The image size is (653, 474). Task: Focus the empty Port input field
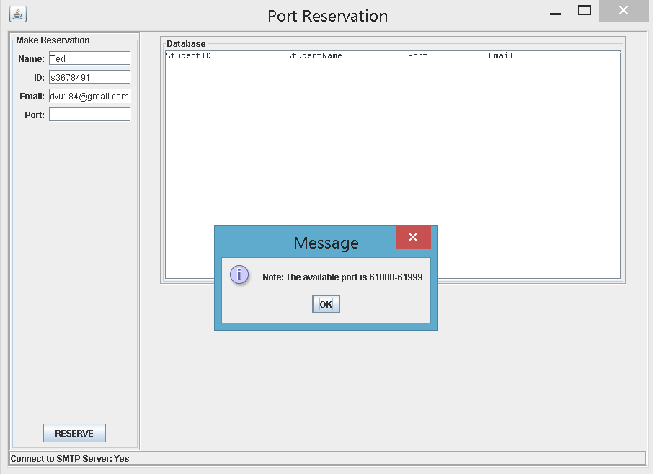pyautogui.click(x=89, y=115)
